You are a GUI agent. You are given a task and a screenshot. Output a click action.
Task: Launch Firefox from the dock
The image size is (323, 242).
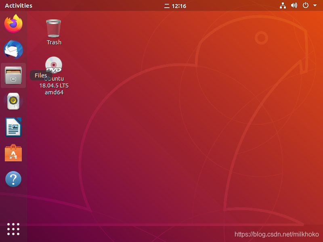13,23
